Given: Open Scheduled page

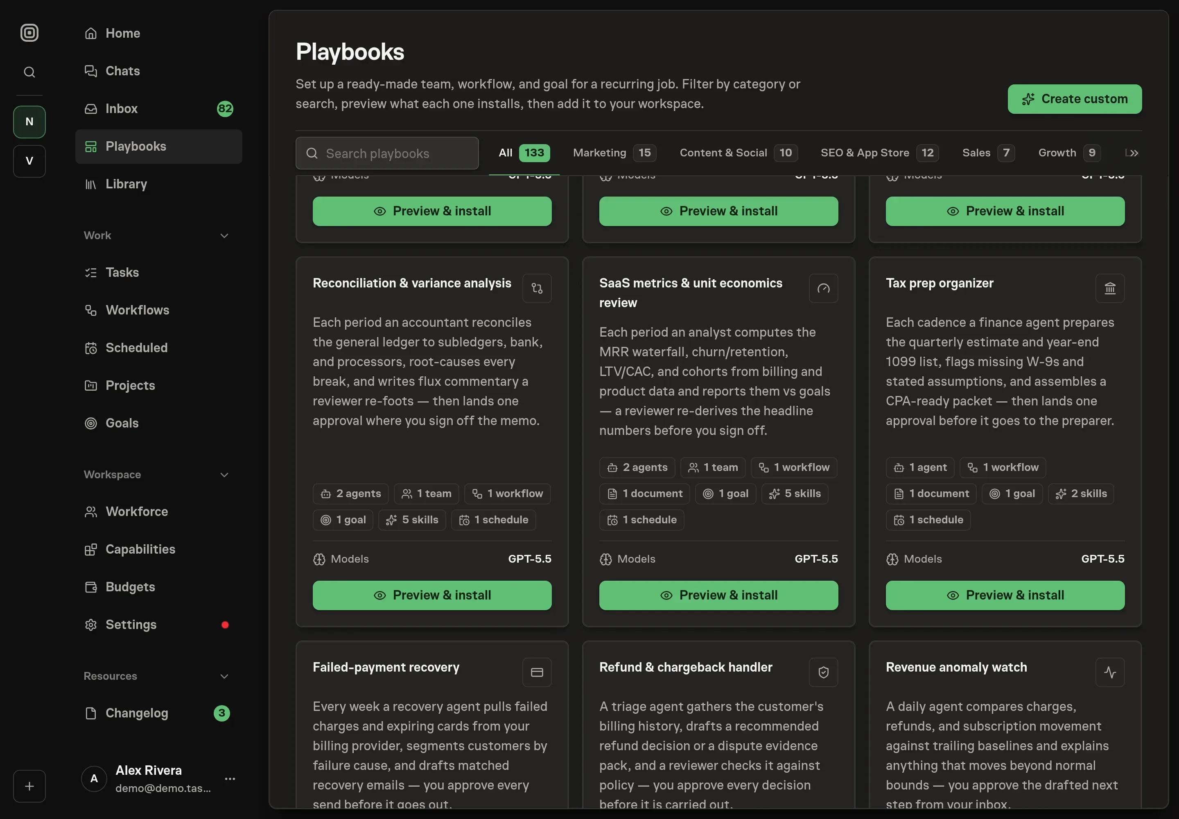Looking at the screenshot, I should pyautogui.click(x=158, y=348).
